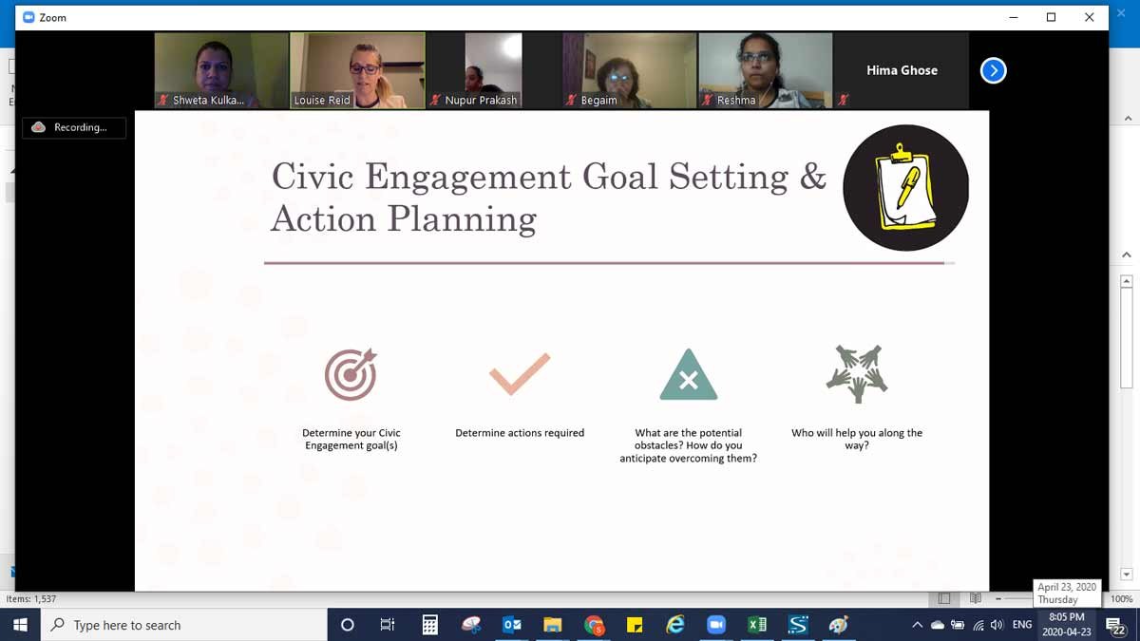Open Sticky Notes from the taskbar
This screenshot has height=641, width=1140.
tap(635, 625)
